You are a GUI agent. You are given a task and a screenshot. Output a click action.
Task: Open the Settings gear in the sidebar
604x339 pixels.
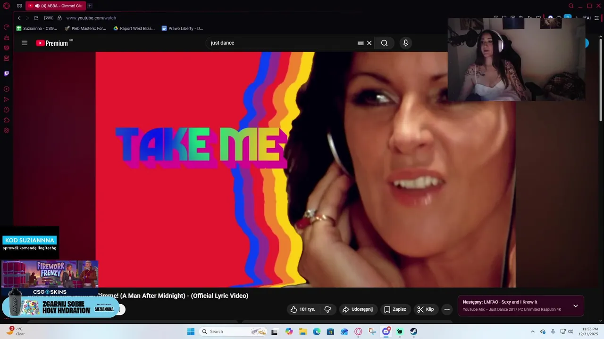(x=7, y=130)
